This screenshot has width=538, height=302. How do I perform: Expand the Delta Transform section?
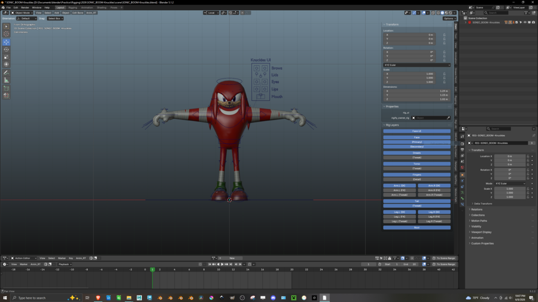[483, 204]
